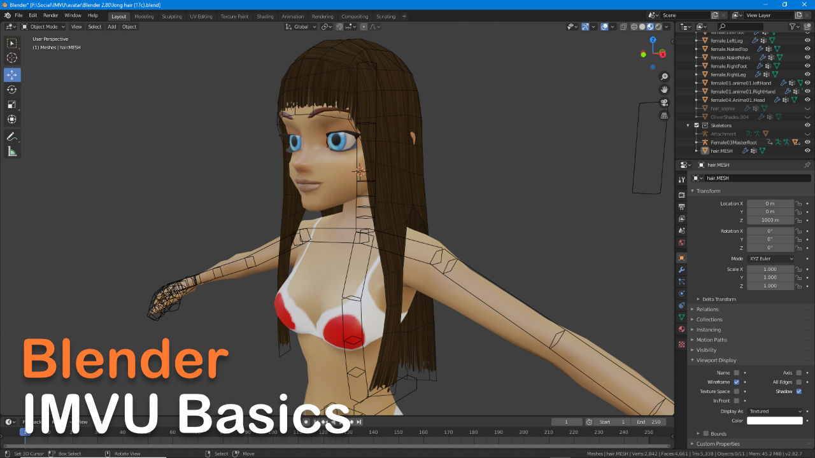Viewport: 815px width, 458px height.
Task: Open the XYZ Euler rotation mode dropdown
Action: coord(771,259)
